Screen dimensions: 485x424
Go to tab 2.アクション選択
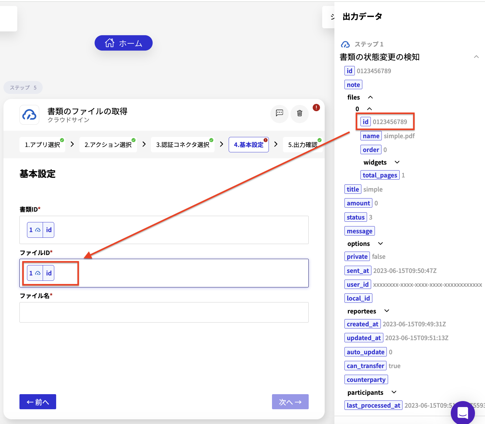tap(108, 145)
